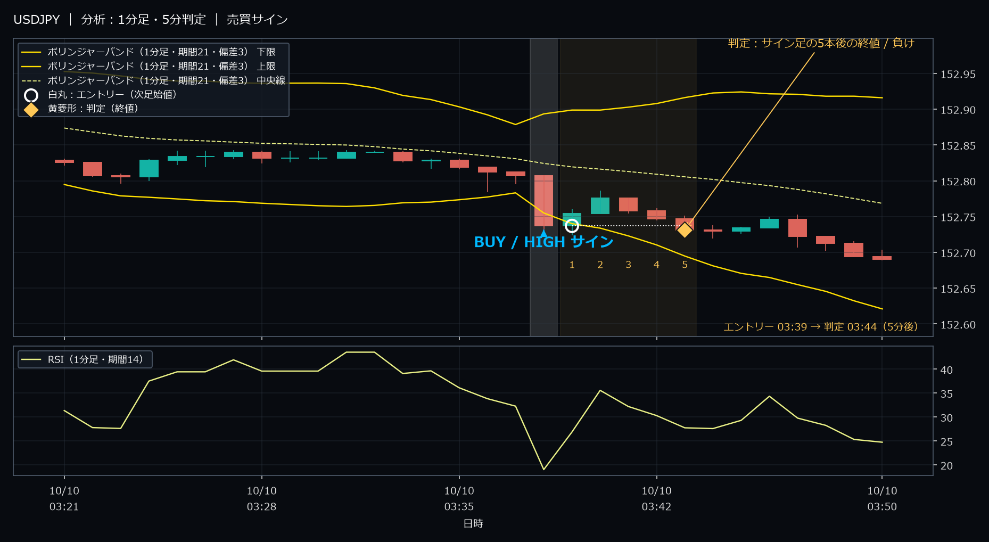This screenshot has height=542, width=989.
Task: Click the RSI axis value 40
Action: pos(946,370)
